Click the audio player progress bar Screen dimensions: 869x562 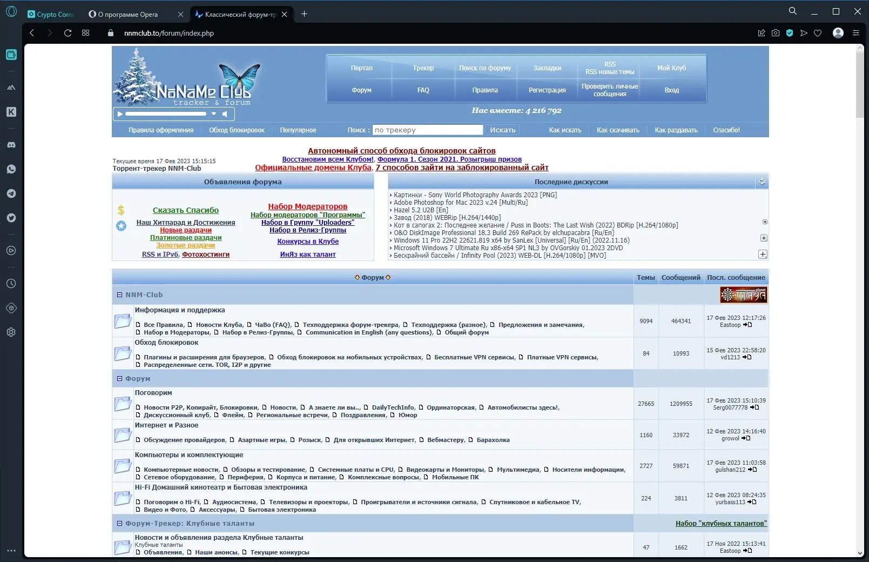pos(166,114)
